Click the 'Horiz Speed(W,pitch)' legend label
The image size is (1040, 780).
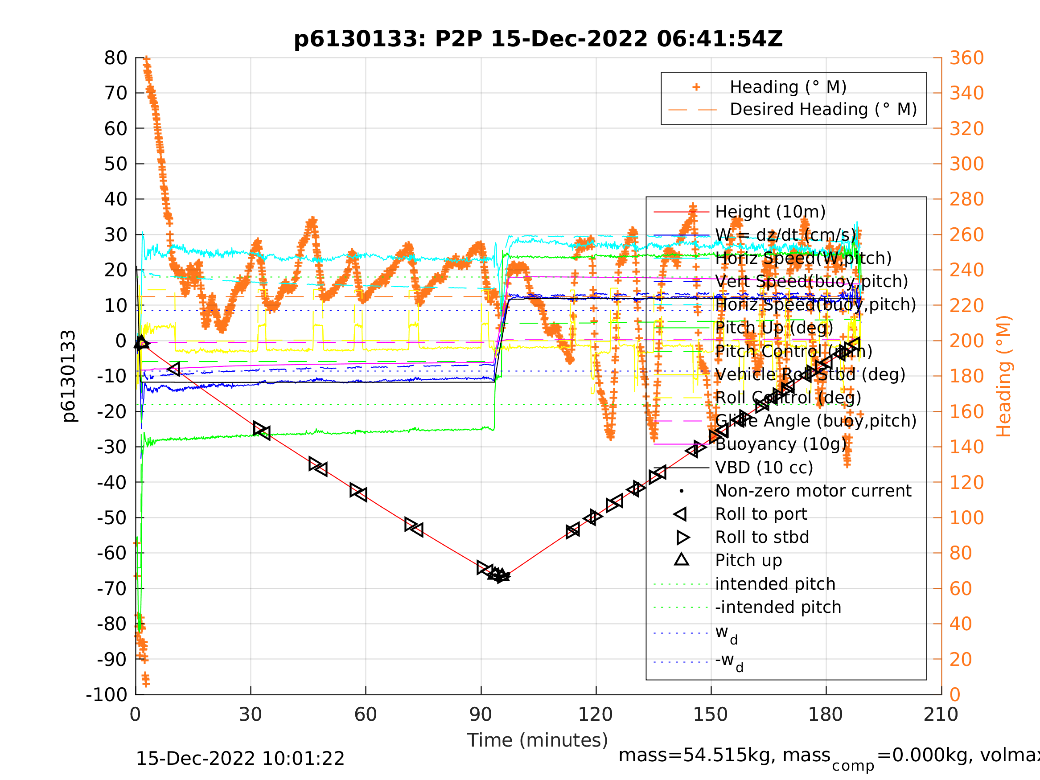click(x=803, y=258)
